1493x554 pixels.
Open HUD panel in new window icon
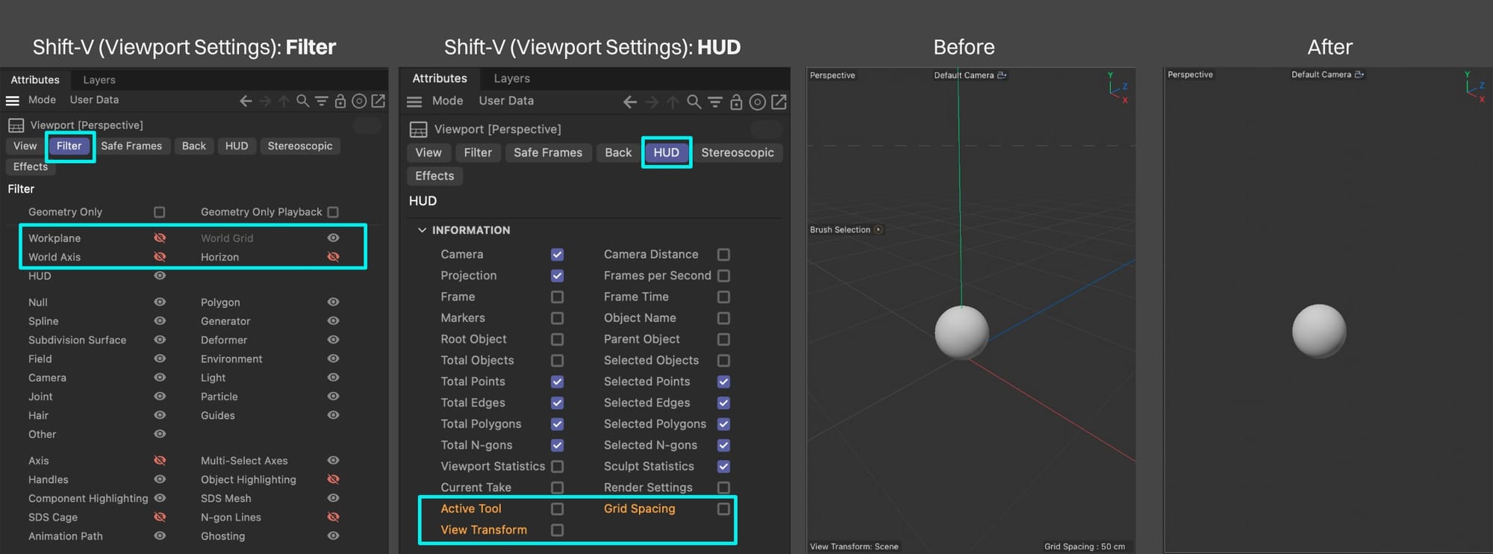[x=779, y=102]
